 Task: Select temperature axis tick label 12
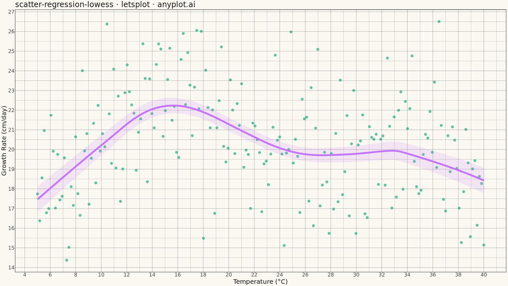127,275
